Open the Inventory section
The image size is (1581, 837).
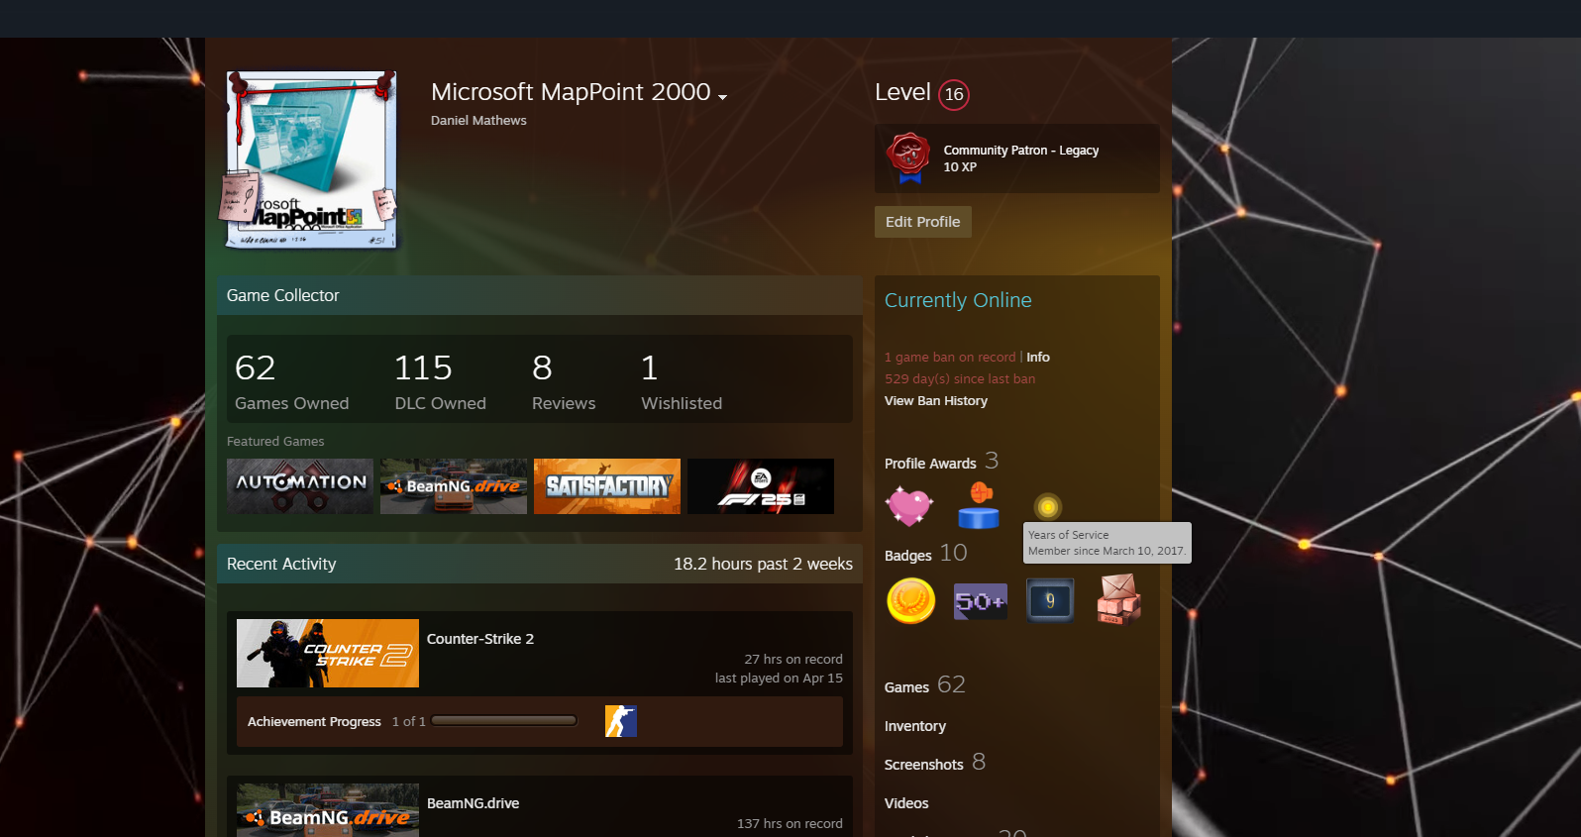coord(914,726)
